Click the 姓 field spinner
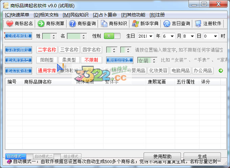 [54, 36]
